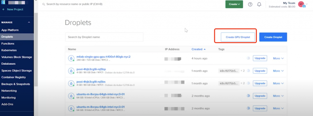Open Kubernetes in the sidebar
The width and height of the screenshot is (313, 116).
tap(9, 50)
